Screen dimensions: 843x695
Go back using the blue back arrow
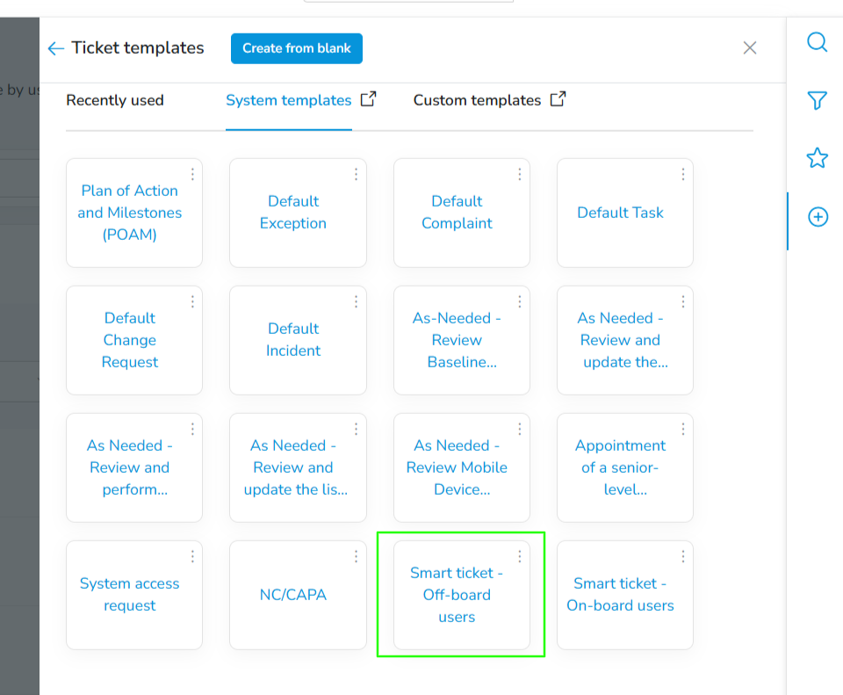point(55,48)
